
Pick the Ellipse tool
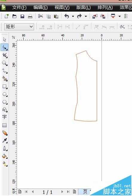click(5, 94)
